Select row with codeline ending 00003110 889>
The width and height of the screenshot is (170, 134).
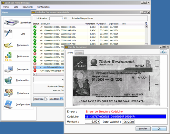coord(89,27)
